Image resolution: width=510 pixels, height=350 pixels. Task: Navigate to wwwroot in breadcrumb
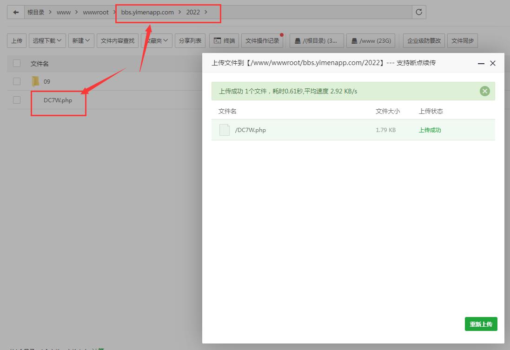(96, 13)
